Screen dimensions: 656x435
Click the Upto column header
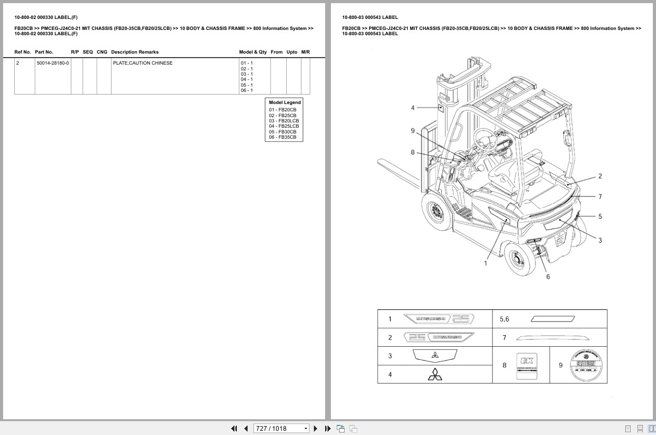[x=292, y=52]
